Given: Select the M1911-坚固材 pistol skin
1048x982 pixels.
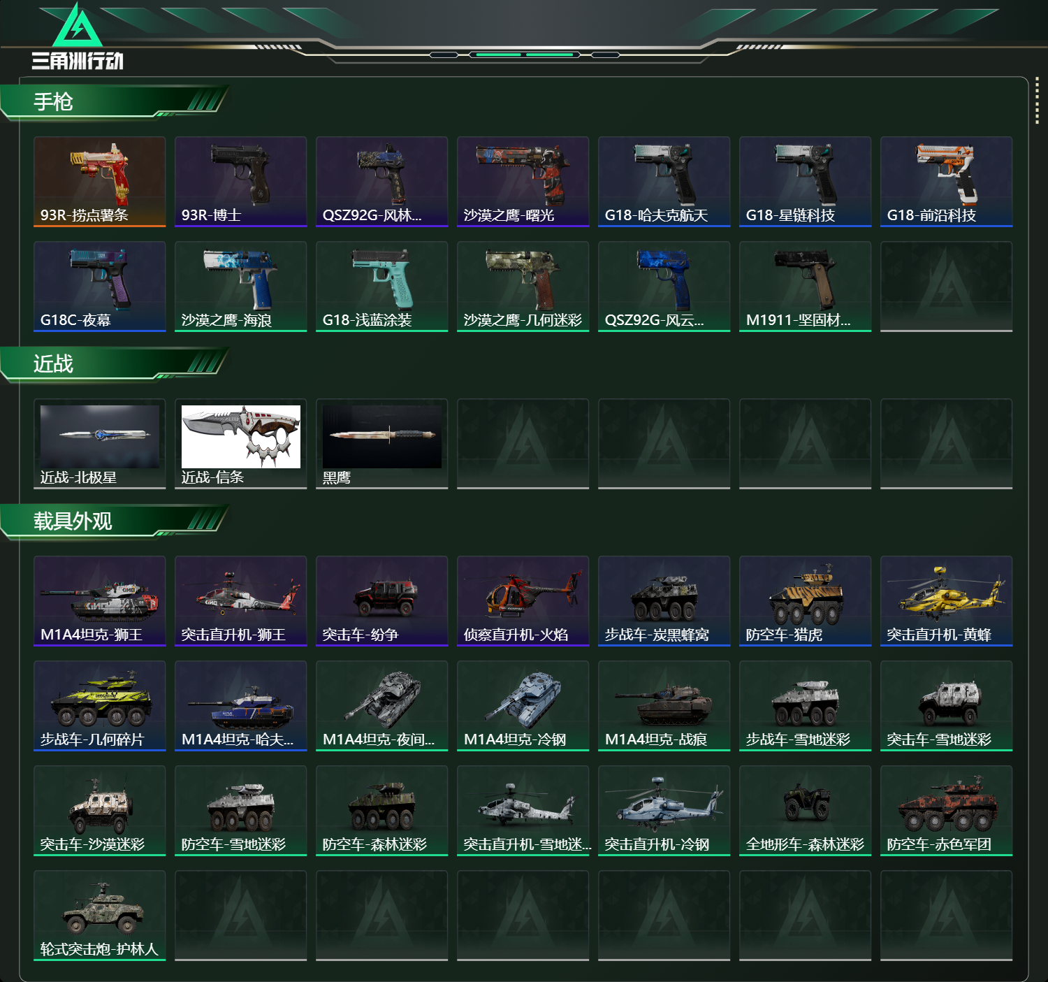Looking at the screenshot, I should (x=806, y=287).
